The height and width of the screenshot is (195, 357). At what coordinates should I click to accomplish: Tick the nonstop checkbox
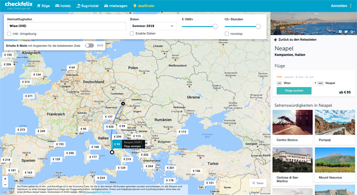pos(226,34)
